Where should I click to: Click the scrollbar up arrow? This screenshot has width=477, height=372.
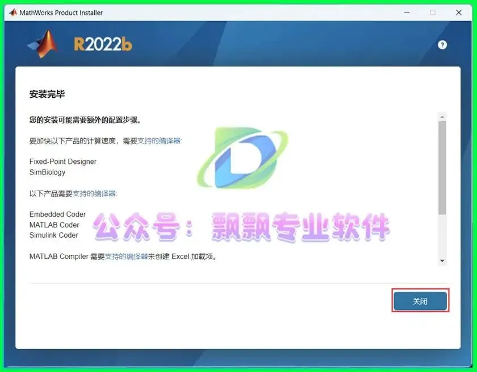coord(442,117)
